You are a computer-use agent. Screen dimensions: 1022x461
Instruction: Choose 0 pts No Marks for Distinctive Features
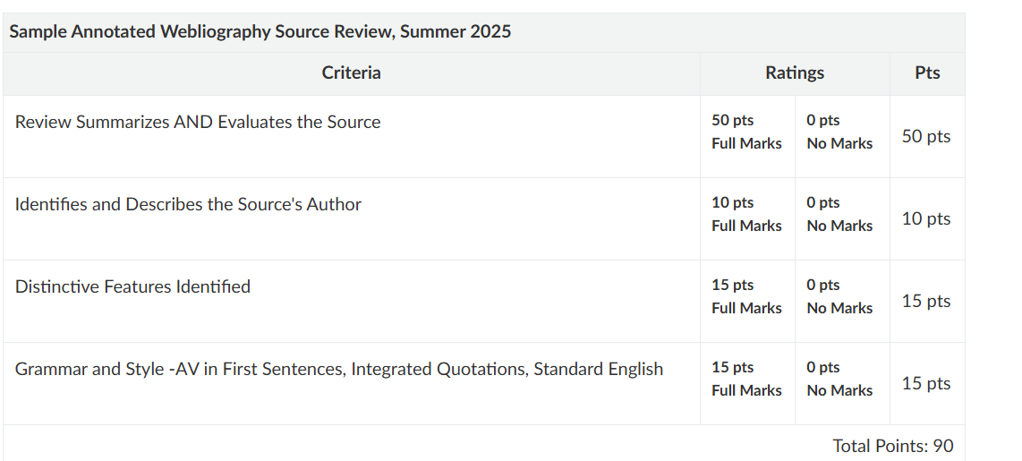(839, 296)
